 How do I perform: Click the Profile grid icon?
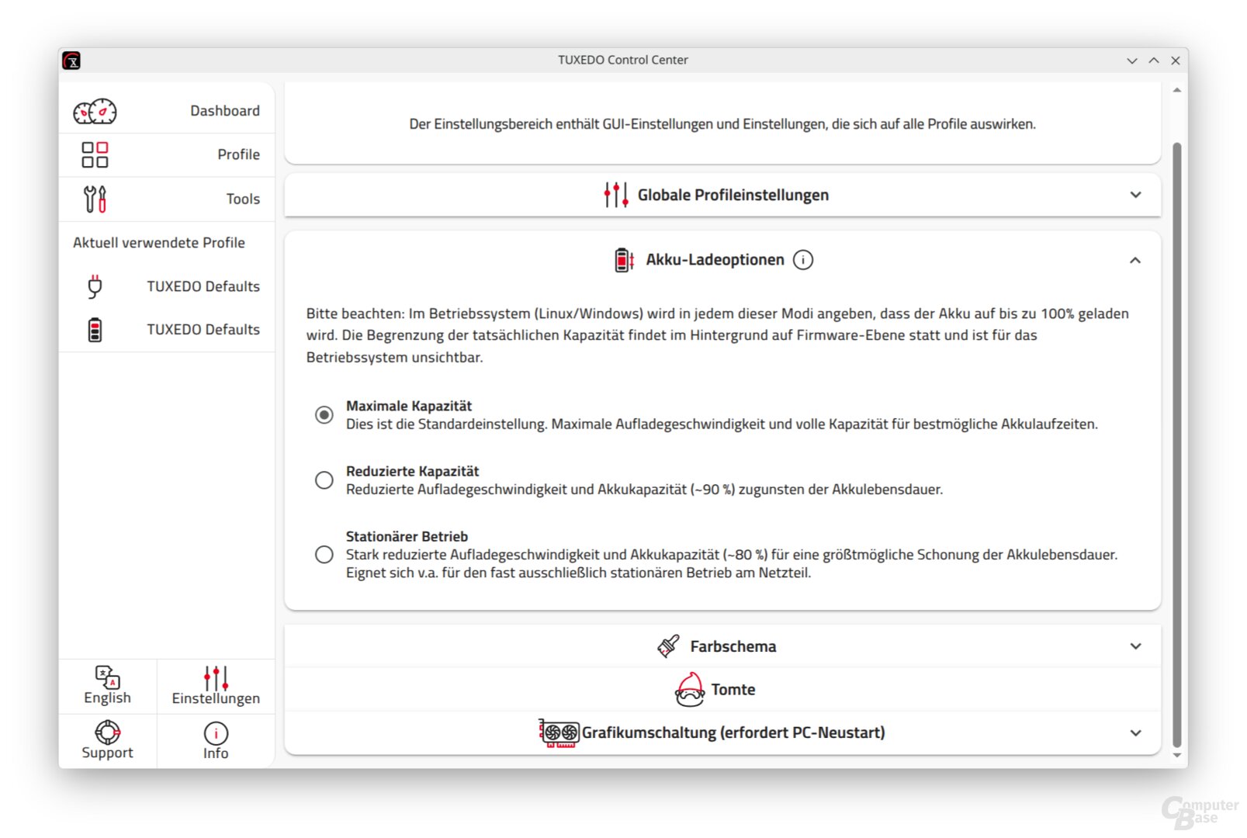point(95,154)
